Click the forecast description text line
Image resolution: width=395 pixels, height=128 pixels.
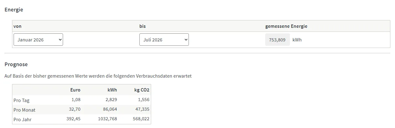98,76
